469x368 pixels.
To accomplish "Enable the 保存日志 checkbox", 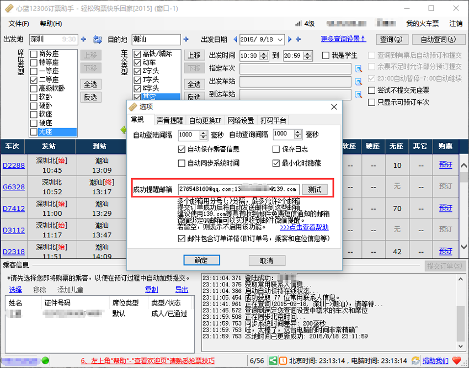I will click(x=276, y=149).
